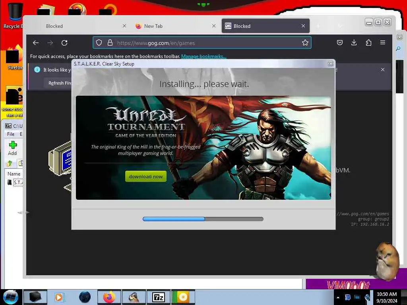Open the Firefox hamburger application menu
Screen dimensions: 407x305
pos(383,42)
